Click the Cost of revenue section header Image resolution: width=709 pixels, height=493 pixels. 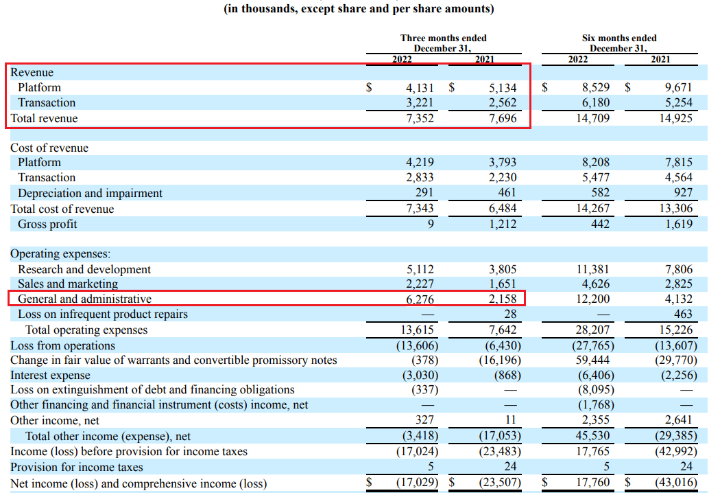click(47, 147)
